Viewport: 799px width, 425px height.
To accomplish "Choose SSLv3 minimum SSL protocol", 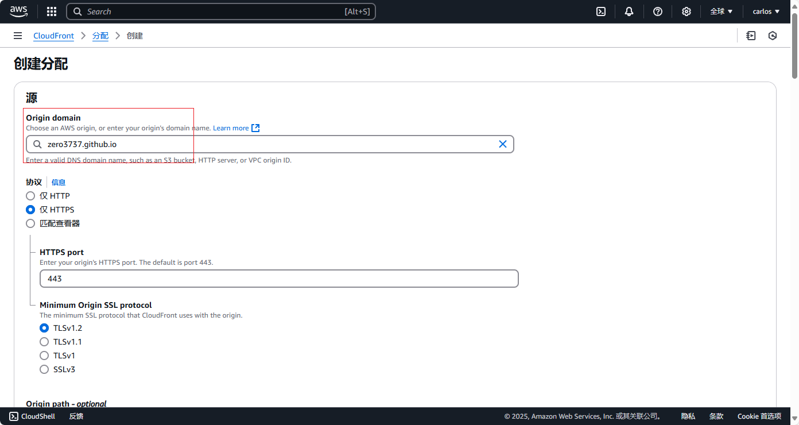I will tap(44, 369).
